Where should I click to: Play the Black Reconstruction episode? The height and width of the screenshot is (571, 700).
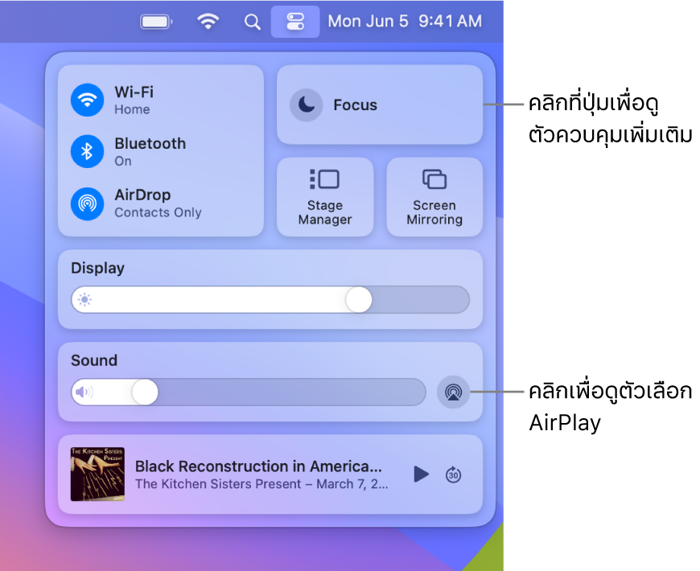tap(421, 474)
